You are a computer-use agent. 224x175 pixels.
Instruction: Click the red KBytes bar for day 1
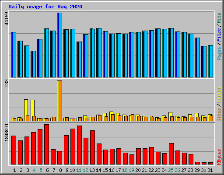[14, 150]
